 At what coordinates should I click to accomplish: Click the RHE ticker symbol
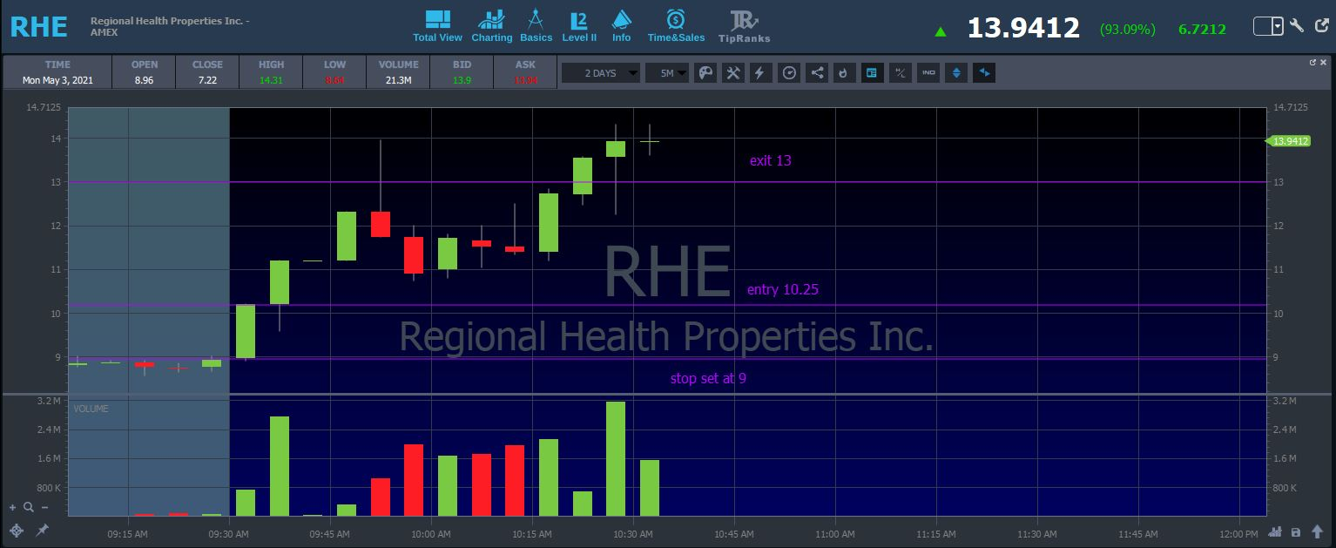click(x=39, y=26)
